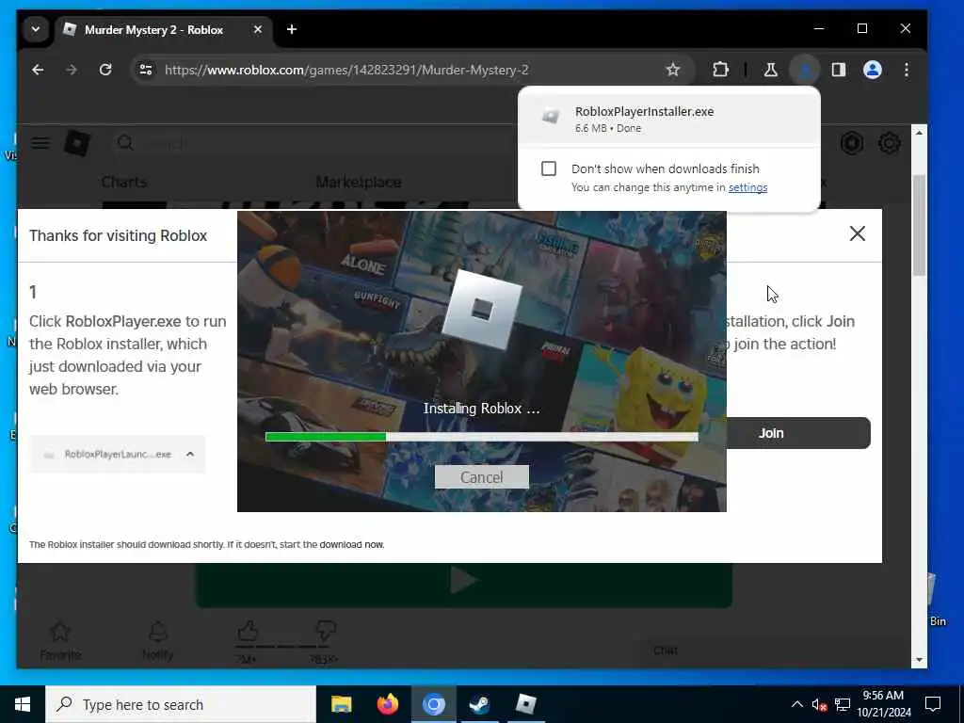Open the clock showing 9:56 AM
964x723 pixels.
(x=883, y=704)
